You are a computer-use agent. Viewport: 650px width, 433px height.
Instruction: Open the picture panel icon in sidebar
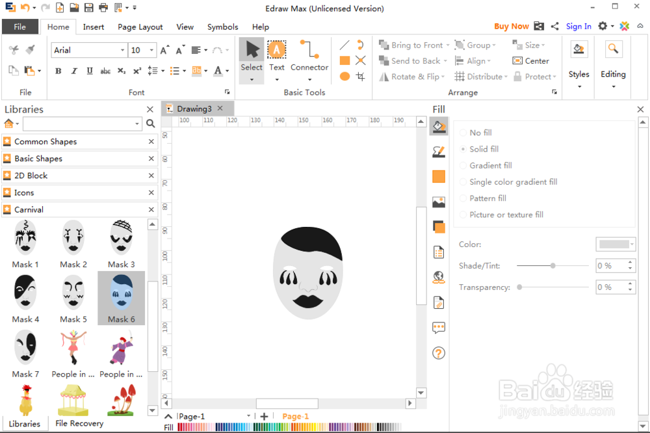(439, 202)
